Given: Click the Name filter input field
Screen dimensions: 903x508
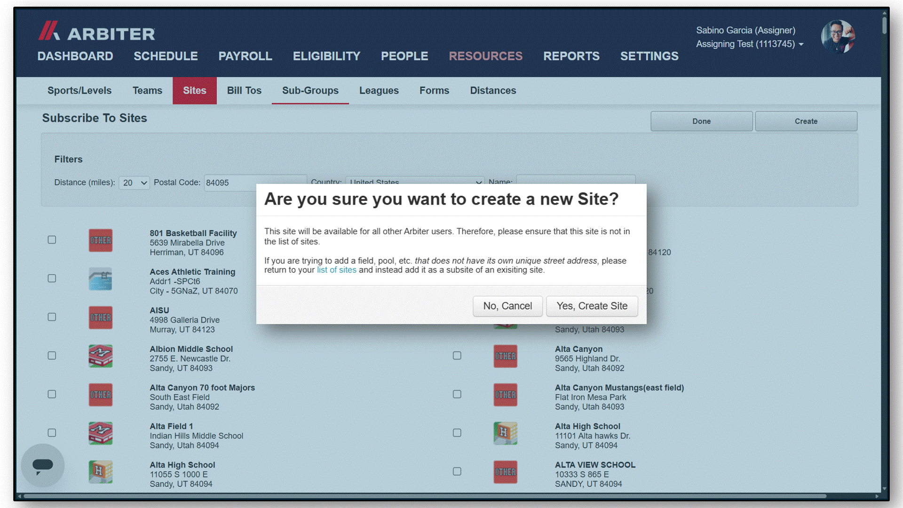Looking at the screenshot, I should [x=576, y=180].
